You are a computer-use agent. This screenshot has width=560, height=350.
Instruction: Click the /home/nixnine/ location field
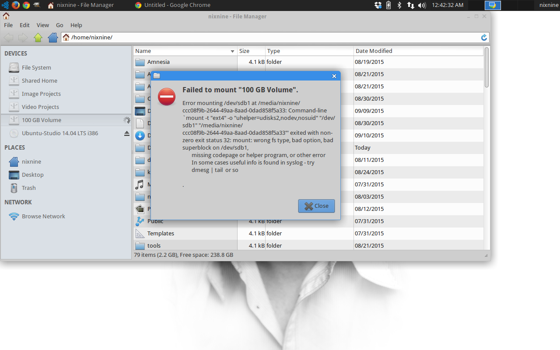click(x=275, y=38)
